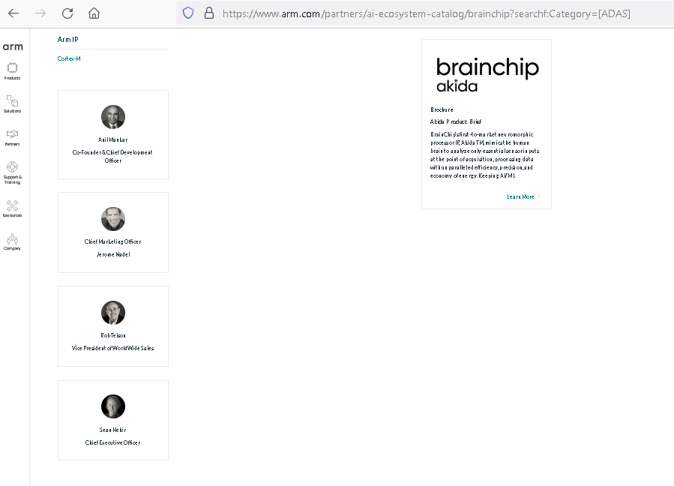Click the browser back arrow
674x486 pixels.
coord(13,13)
